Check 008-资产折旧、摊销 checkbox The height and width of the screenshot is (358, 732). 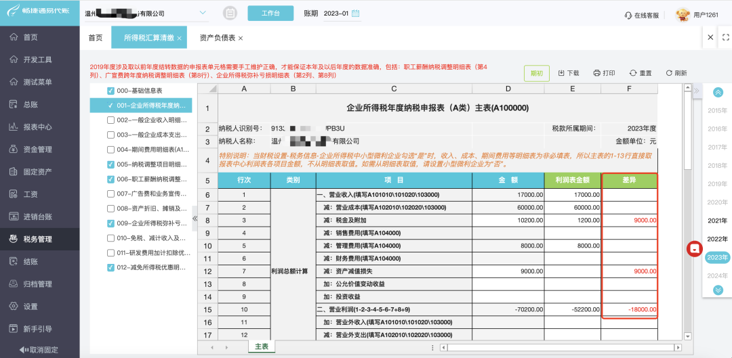(x=110, y=208)
